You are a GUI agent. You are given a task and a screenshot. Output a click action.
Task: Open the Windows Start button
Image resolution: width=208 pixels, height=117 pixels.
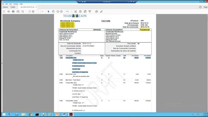[4, 114]
